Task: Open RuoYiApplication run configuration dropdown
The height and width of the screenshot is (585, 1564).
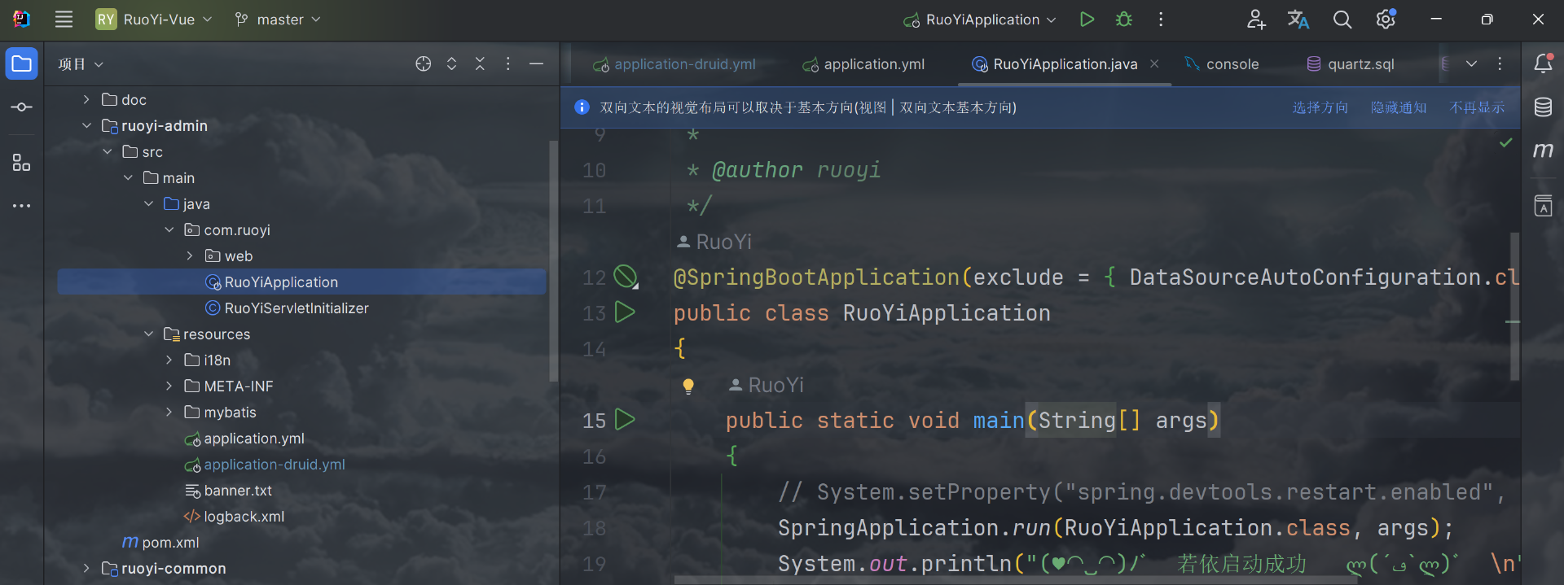Action: (x=980, y=20)
